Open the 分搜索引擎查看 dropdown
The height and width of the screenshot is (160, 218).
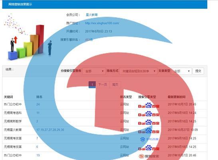point(94,71)
